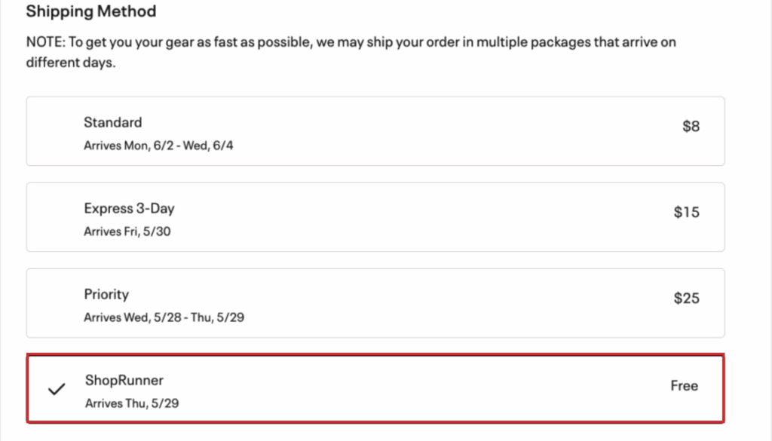772x441 pixels.
Task: Click the ShopRunner checkmark icon
Action: click(x=56, y=390)
